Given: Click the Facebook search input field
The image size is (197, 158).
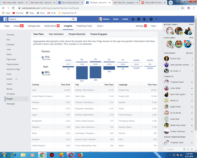Looking at the screenshot, I should (47, 19).
